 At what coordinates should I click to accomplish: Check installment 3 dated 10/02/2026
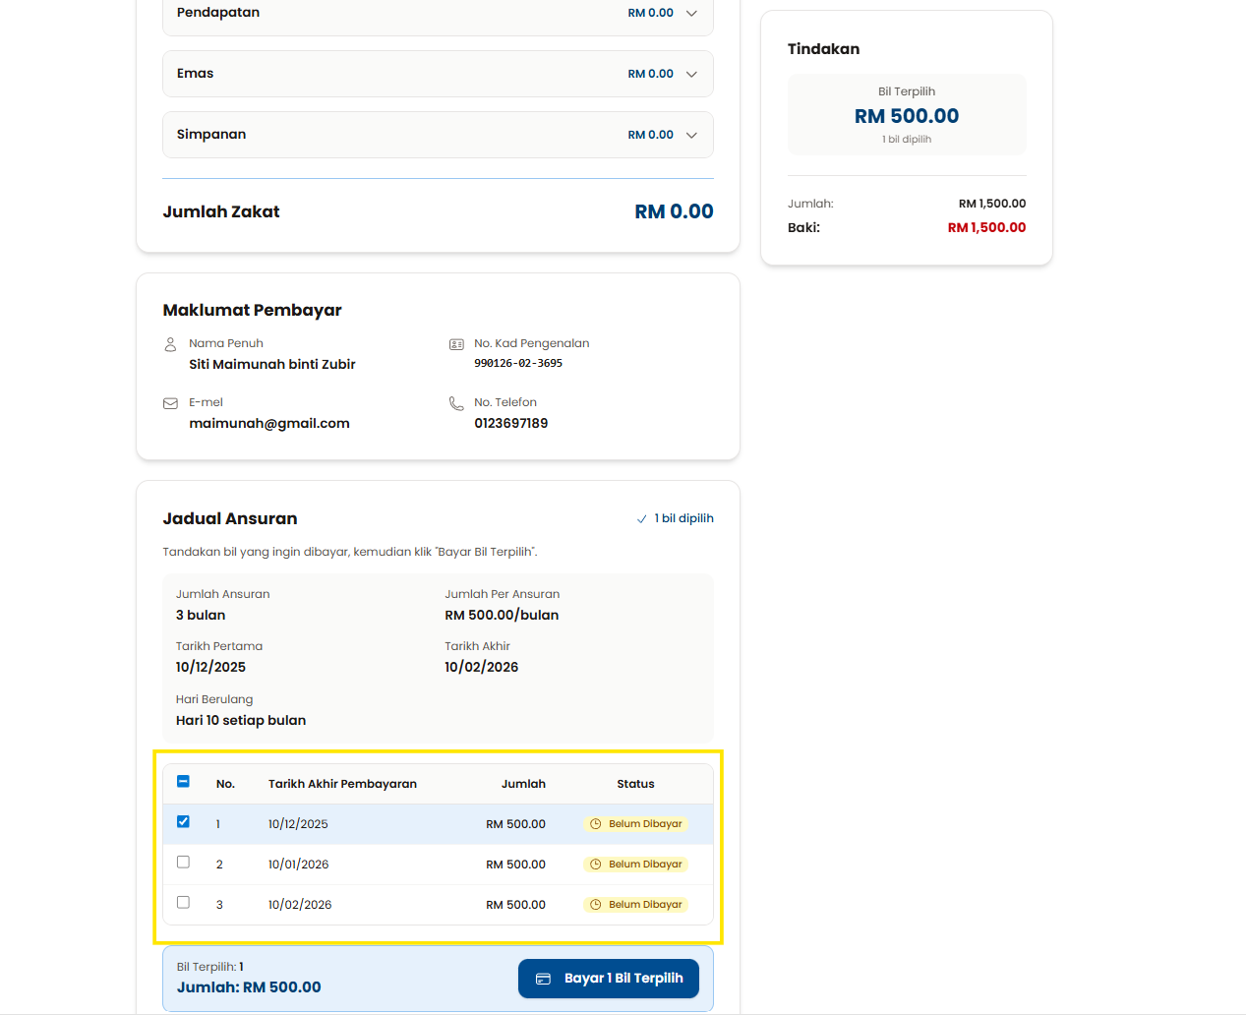(183, 902)
